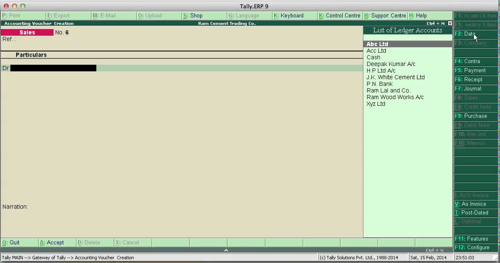Switch to F9 Purchase voucher
This screenshot has width=500, height=263.
click(475, 116)
